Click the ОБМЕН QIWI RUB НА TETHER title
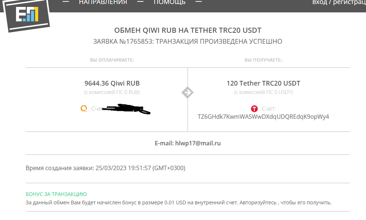Screen dimensions: 366x220 (x=188, y=30)
